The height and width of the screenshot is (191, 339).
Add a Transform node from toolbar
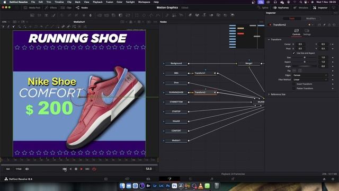(x=128, y=15)
